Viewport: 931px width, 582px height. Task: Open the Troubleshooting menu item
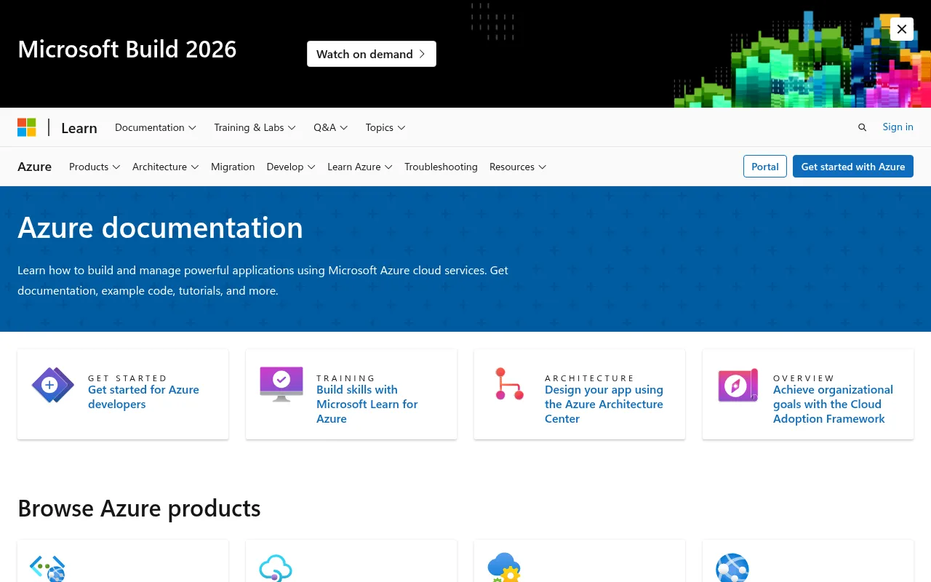(x=441, y=167)
